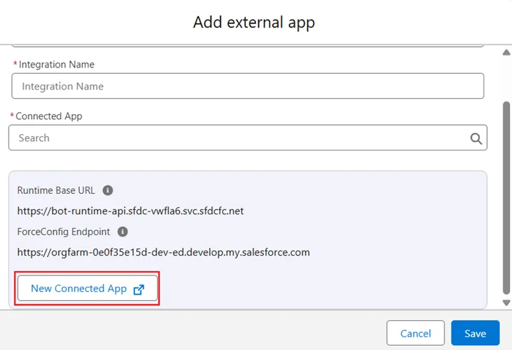The height and width of the screenshot is (350, 512).
Task: Click the orgfarm salesforce.com endpoint URL
Action: tap(163, 252)
